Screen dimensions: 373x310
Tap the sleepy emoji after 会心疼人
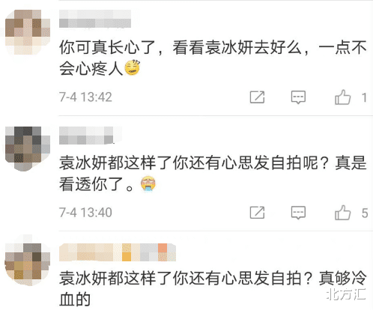(x=133, y=67)
